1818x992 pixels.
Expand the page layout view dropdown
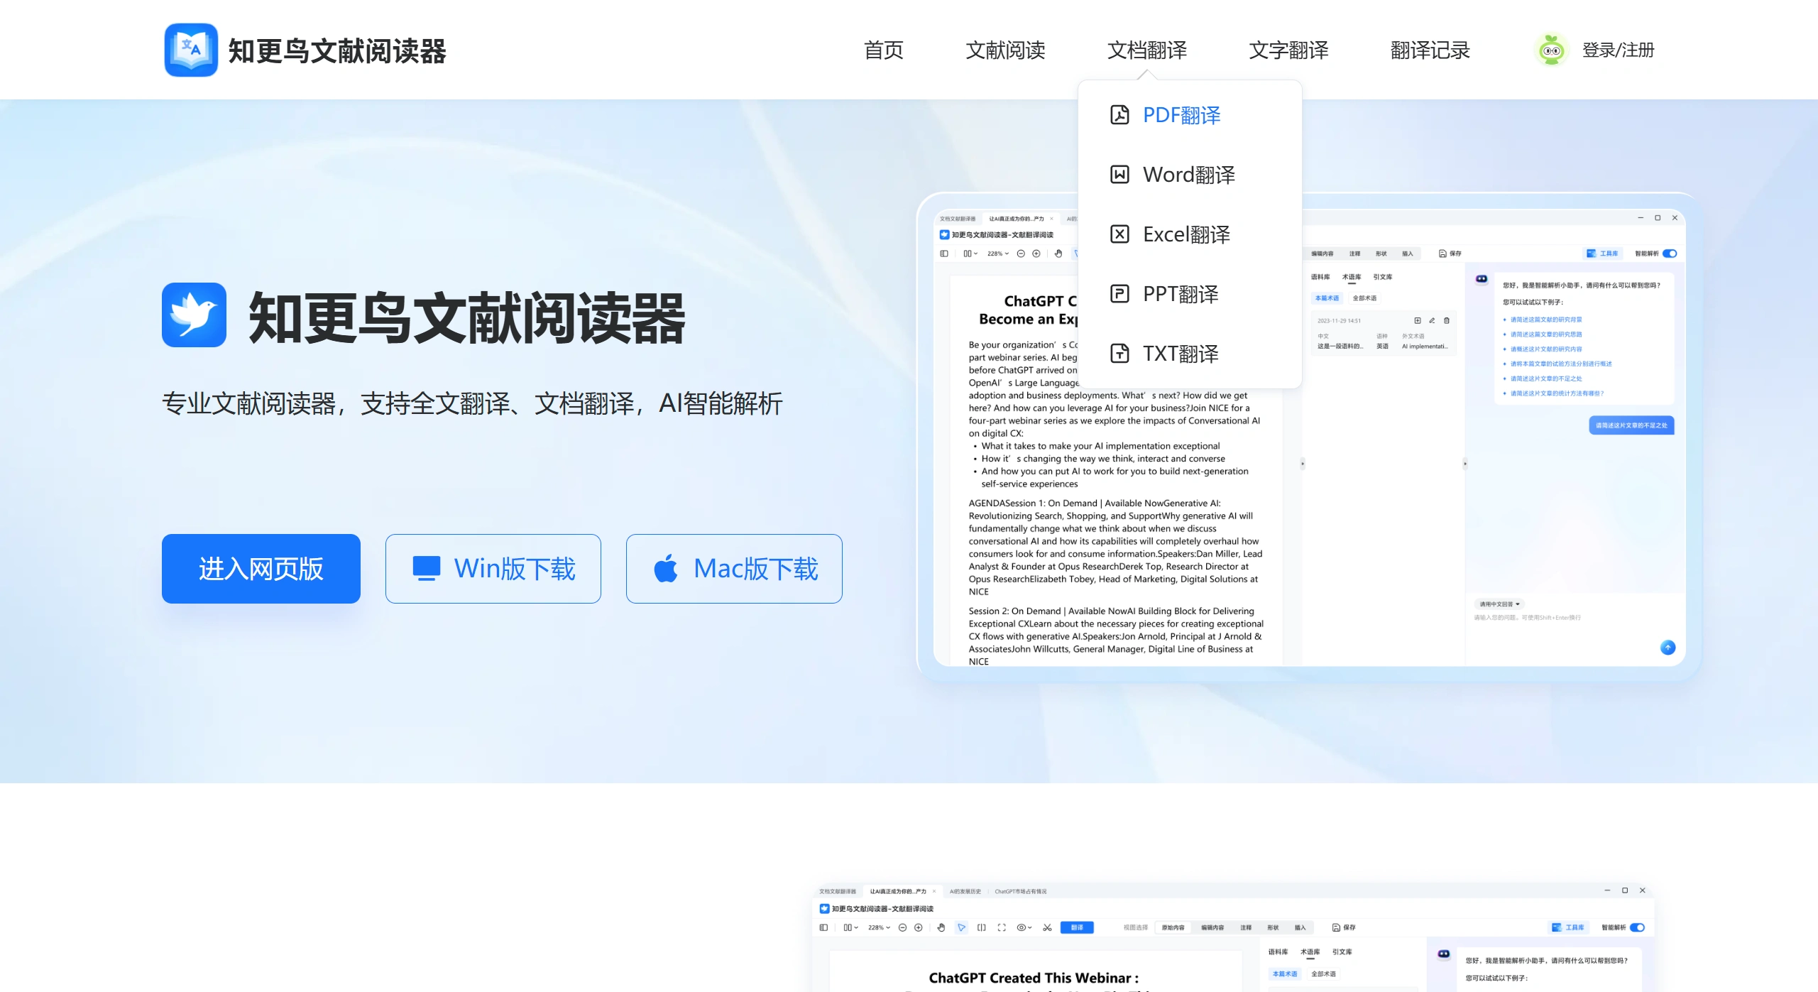pos(852,928)
